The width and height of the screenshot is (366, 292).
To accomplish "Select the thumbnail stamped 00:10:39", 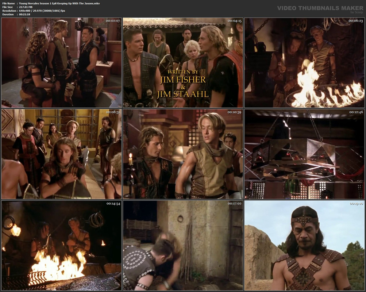I will coord(183,154).
